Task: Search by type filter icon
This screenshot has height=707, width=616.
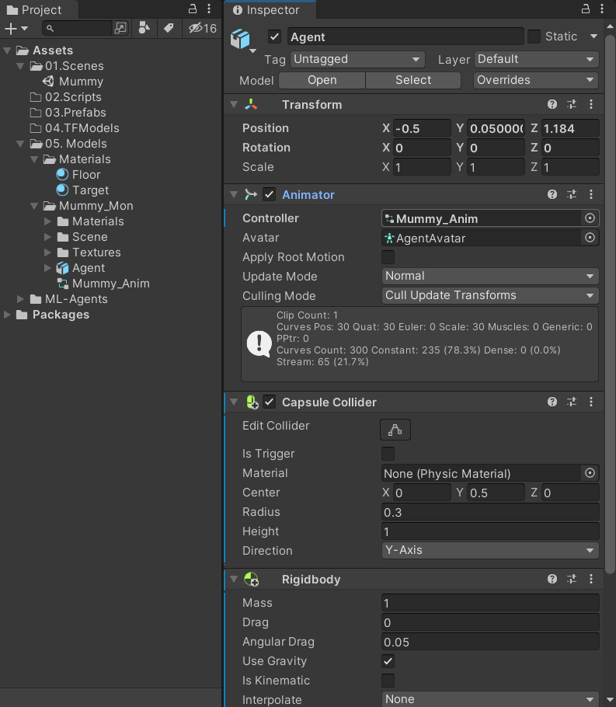Action: point(144,28)
